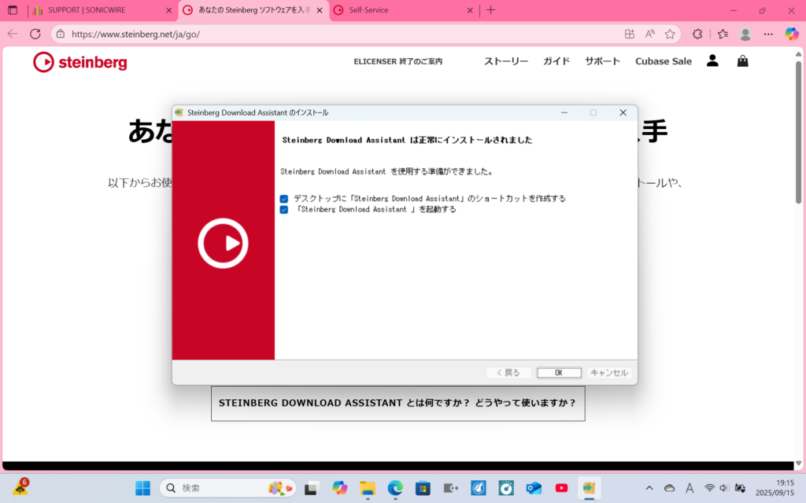Expand the hidden system tray icons chevron
Image resolution: width=806 pixels, height=503 pixels.
click(x=649, y=488)
